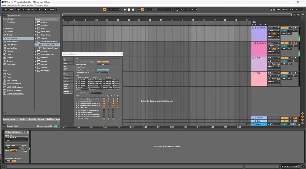Open the Plug-ins category
This screenshot has height=169, width=306.
(10, 51)
